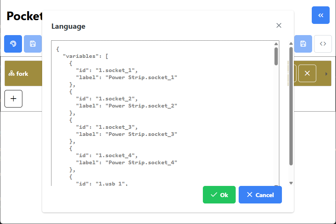Click the outer scrollbar's down arrow
This screenshot has height=224, width=336.
point(291,183)
